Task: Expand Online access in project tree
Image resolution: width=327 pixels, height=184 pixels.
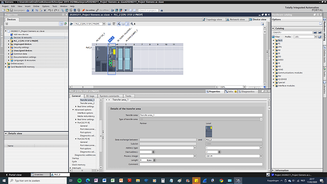Action: point(6,64)
